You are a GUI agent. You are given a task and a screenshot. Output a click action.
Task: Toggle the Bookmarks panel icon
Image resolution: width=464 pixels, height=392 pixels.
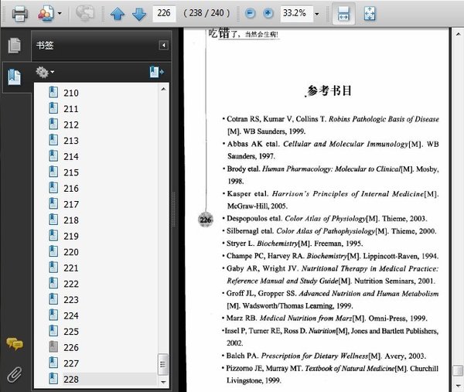tap(14, 77)
